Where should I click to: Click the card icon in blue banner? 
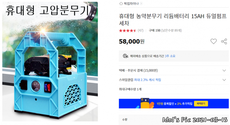pyautogui.click(x=145, y=103)
